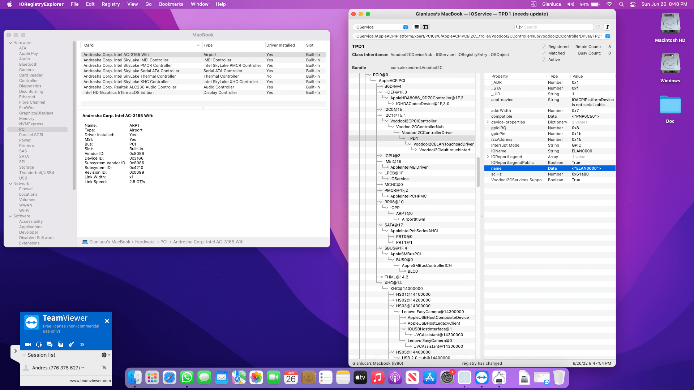Open the TeamViewer file box icon
Screen dimensions: 694x390
point(60,344)
